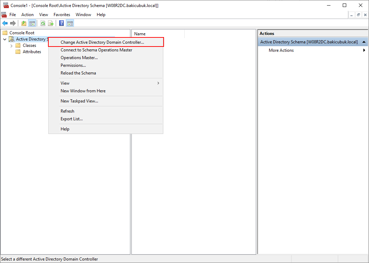Open the File menu

coord(13,15)
